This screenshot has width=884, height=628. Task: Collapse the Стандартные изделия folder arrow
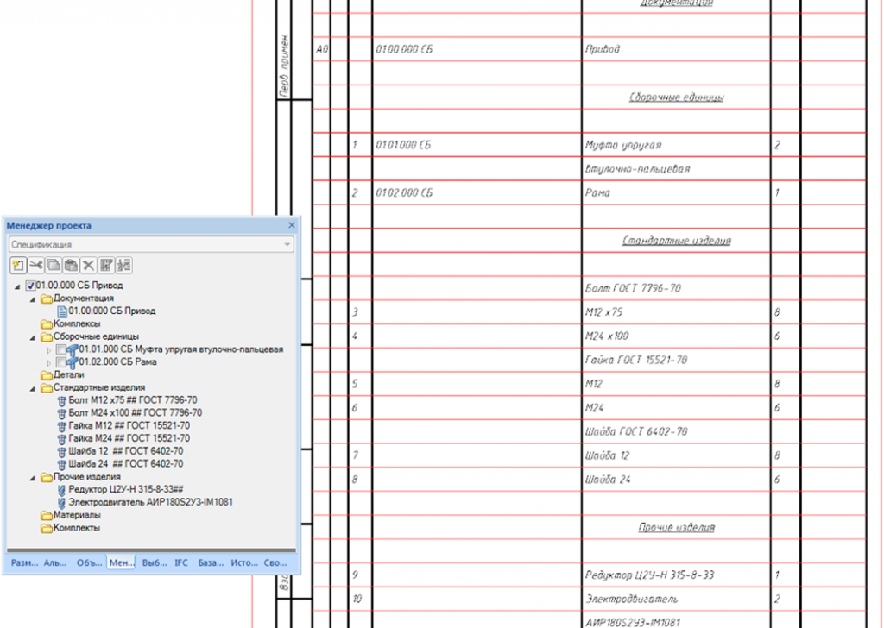click(33, 388)
